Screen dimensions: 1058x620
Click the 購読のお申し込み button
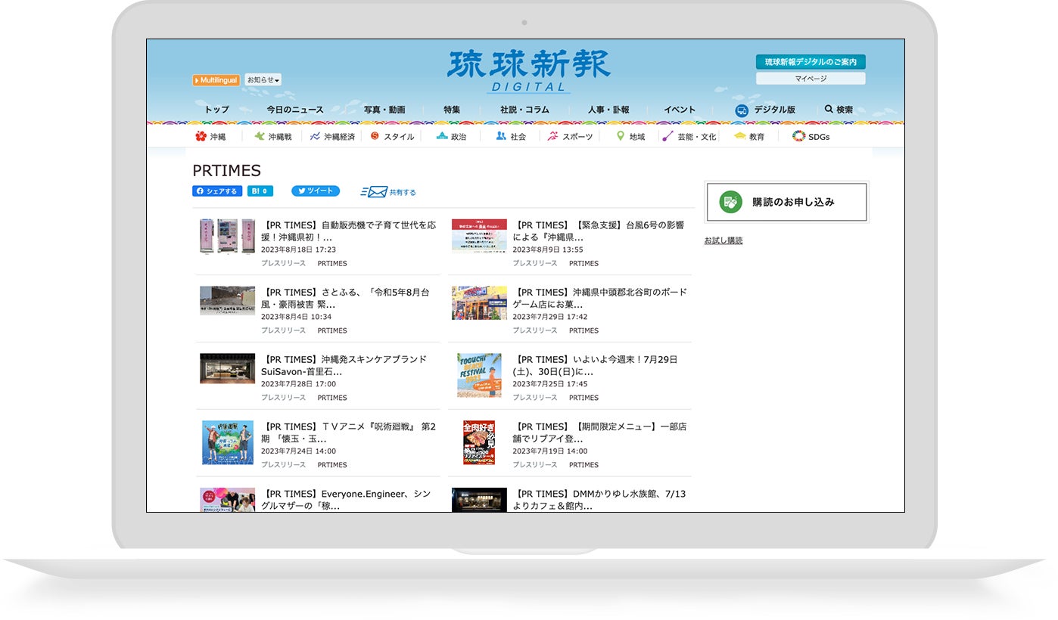(x=786, y=202)
